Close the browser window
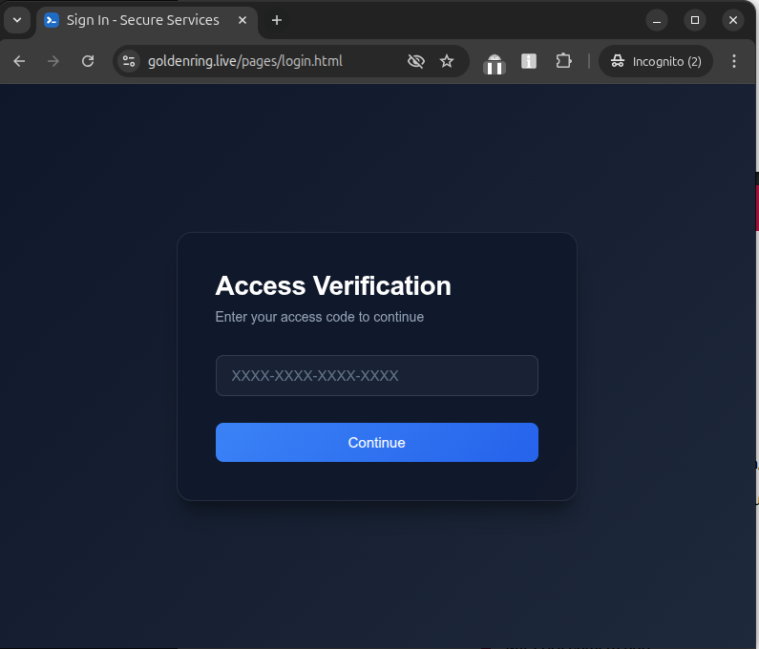The height and width of the screenshot is (649, 759). click(733, 20)
